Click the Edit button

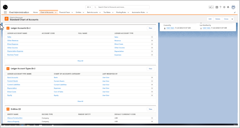[x=210, y=19]
